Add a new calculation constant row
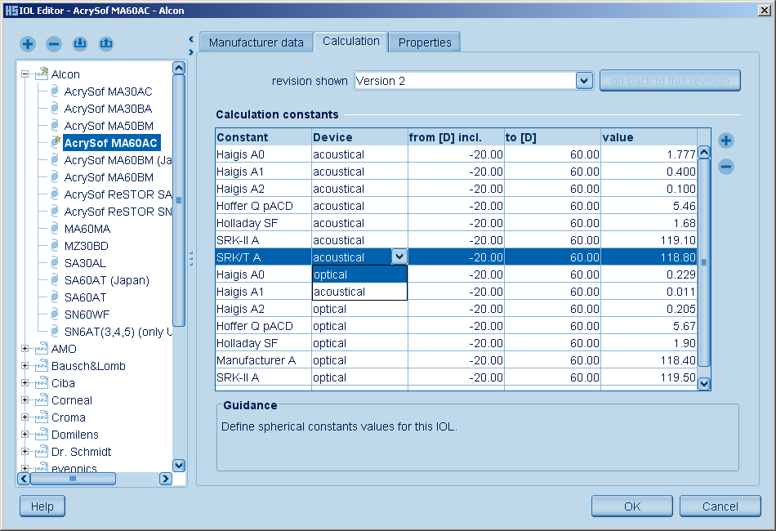The image size is (776, 531). 725,141
